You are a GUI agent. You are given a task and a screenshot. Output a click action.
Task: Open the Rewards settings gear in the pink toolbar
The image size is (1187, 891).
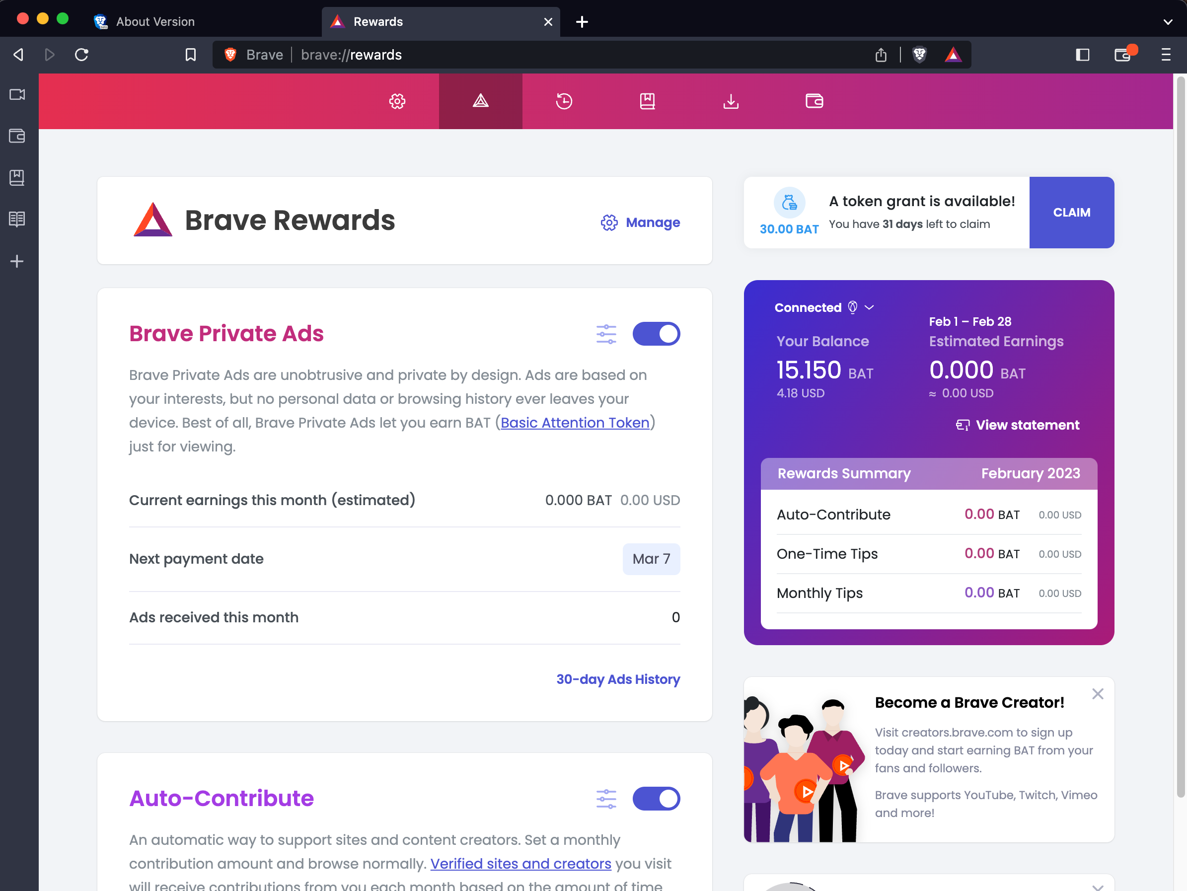pyautogui.click(x=397, y=101)
